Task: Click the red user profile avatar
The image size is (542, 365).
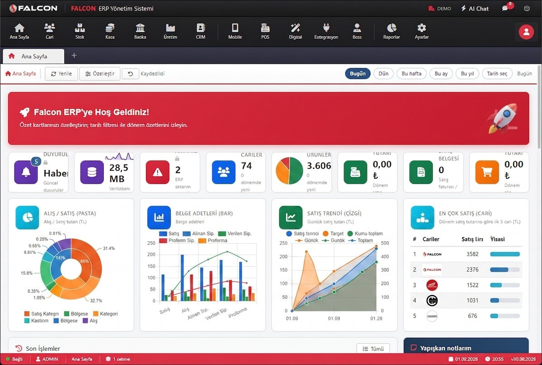Action: coord(526,32)
